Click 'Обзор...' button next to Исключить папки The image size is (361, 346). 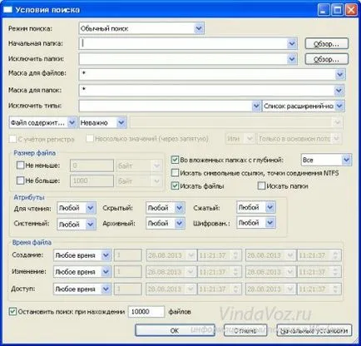coord(327,59)
